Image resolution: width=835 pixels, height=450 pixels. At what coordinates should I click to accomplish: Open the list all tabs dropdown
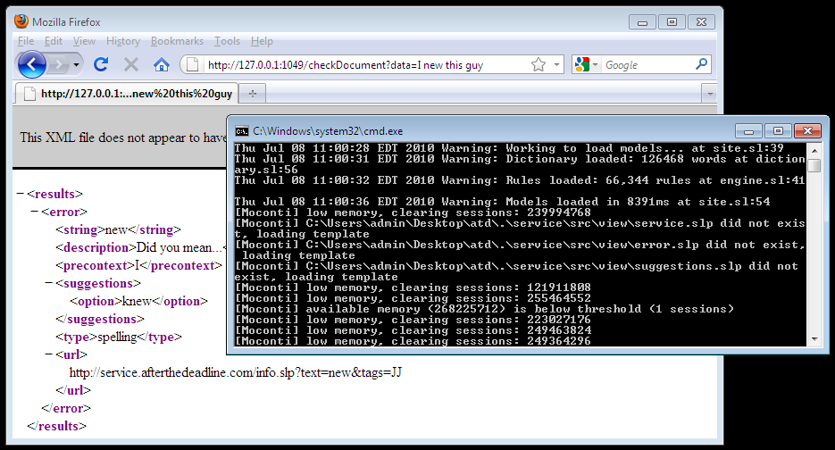709,94
